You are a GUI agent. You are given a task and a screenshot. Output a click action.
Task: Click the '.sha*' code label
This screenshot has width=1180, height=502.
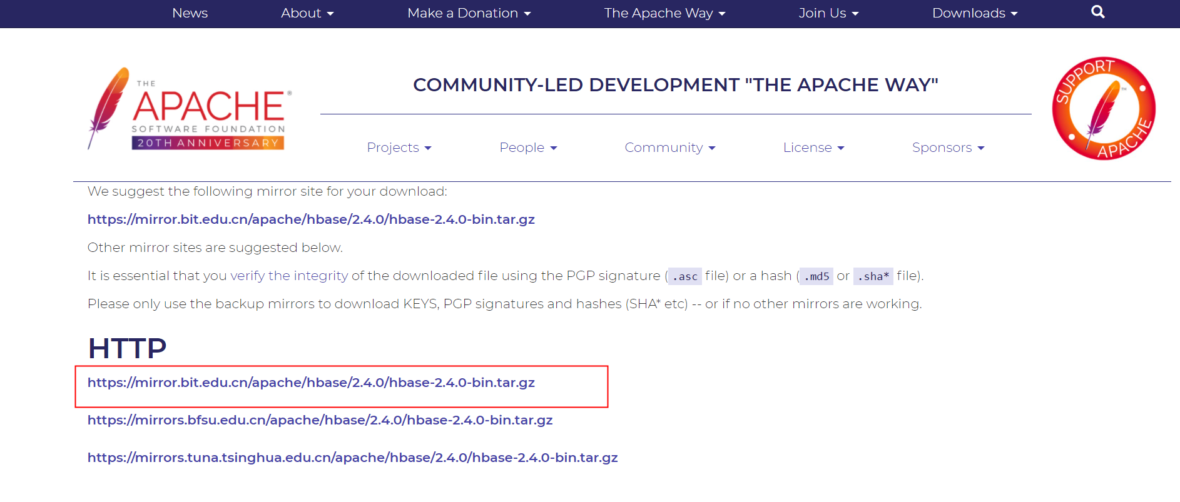(873, 276)
